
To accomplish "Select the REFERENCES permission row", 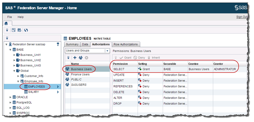I will [180, 86].
